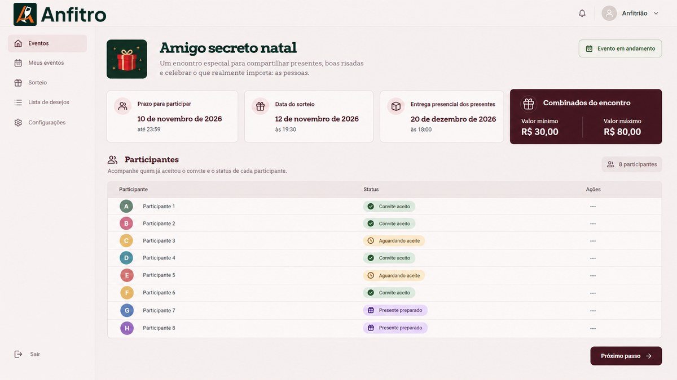Click the Status column header

click(371, 190)
